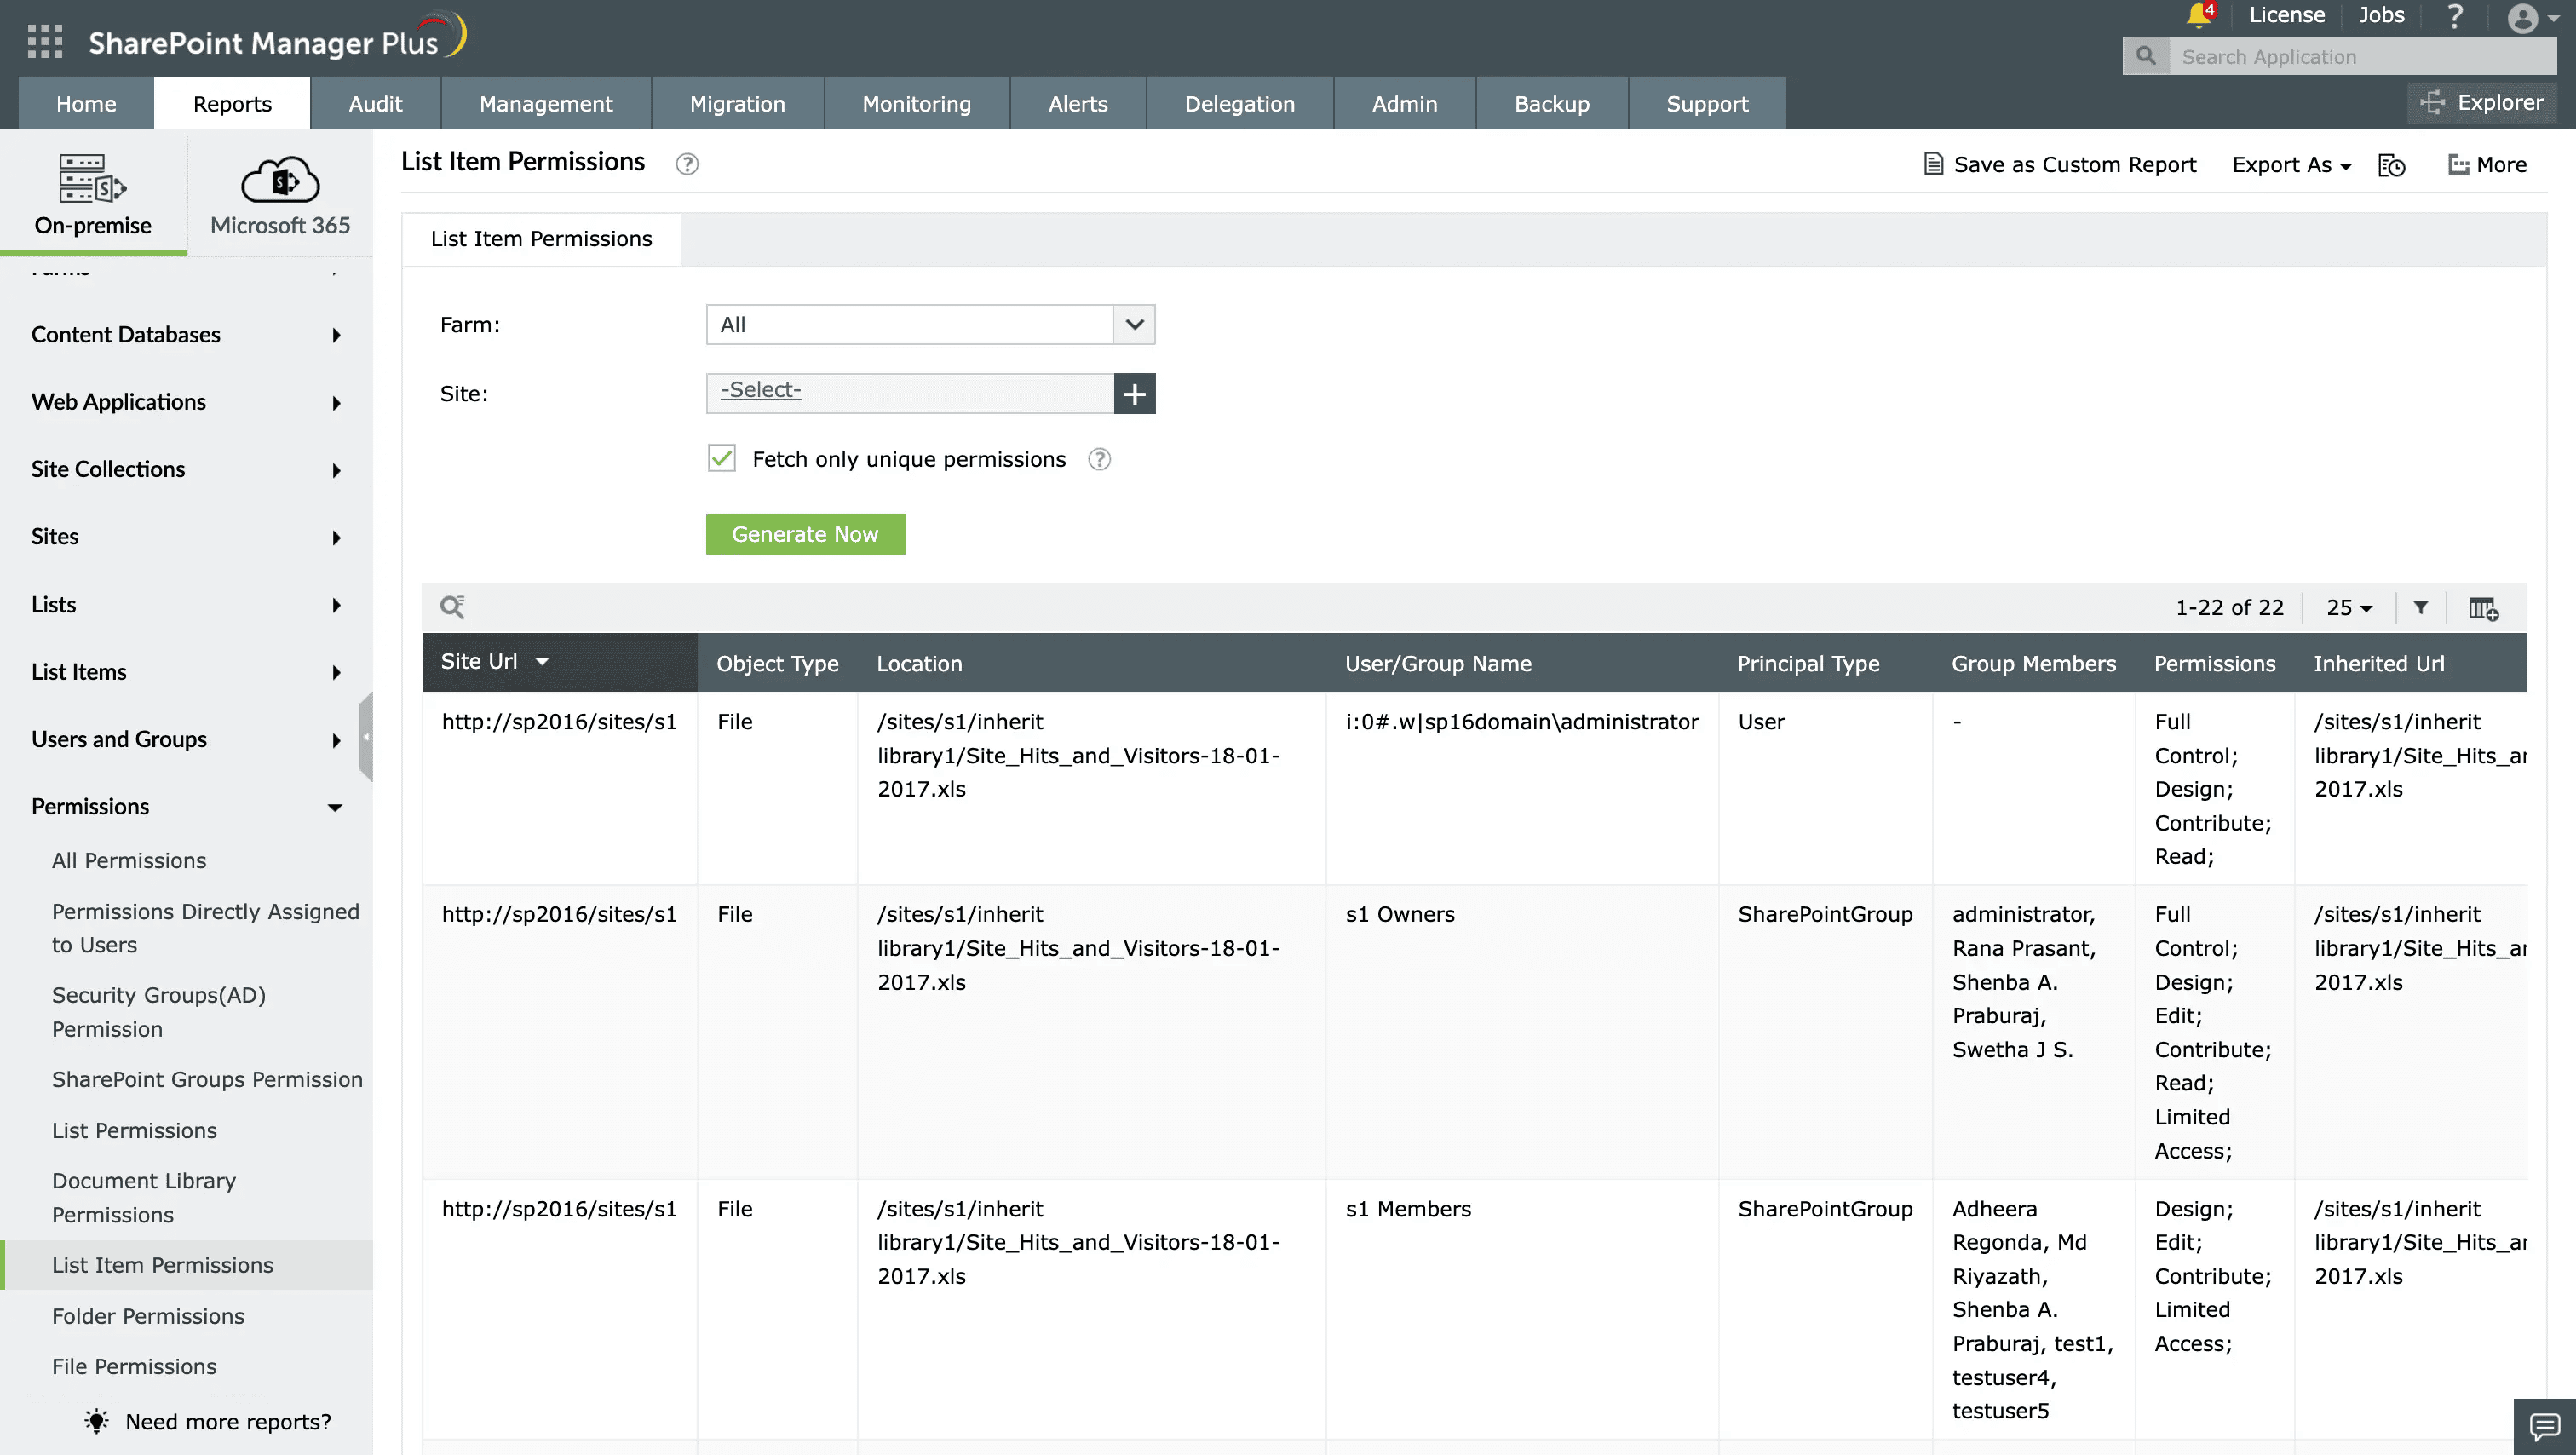
Task: Open SharePoint Groups Permission report
Action: [x=207, y=1080]
